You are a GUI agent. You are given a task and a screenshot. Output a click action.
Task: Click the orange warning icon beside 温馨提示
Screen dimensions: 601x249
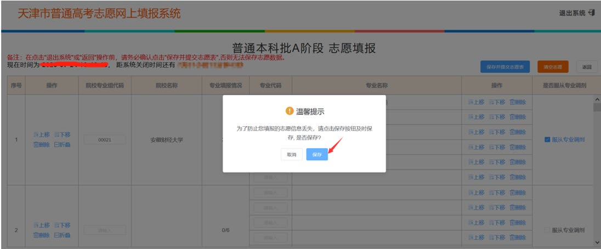point(290,111)
